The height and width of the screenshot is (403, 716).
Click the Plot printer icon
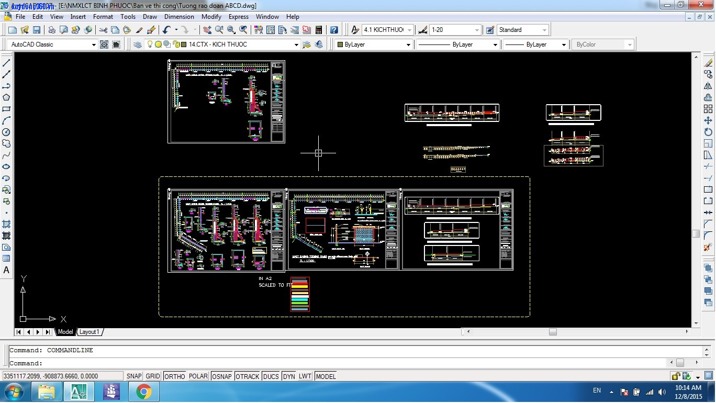52,30
